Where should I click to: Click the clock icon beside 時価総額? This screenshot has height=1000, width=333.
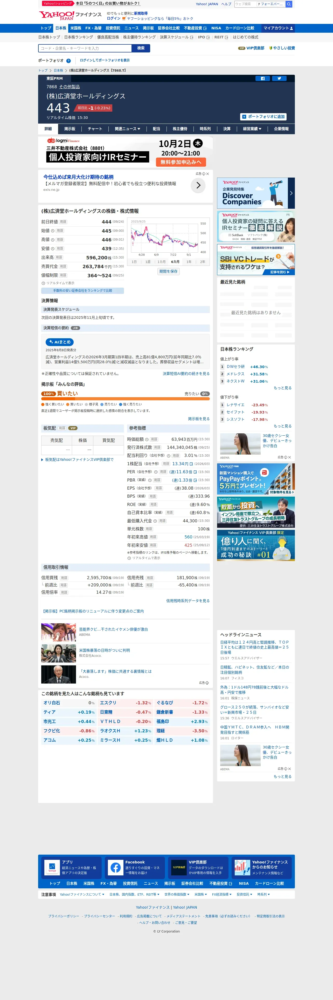(147, 440)
